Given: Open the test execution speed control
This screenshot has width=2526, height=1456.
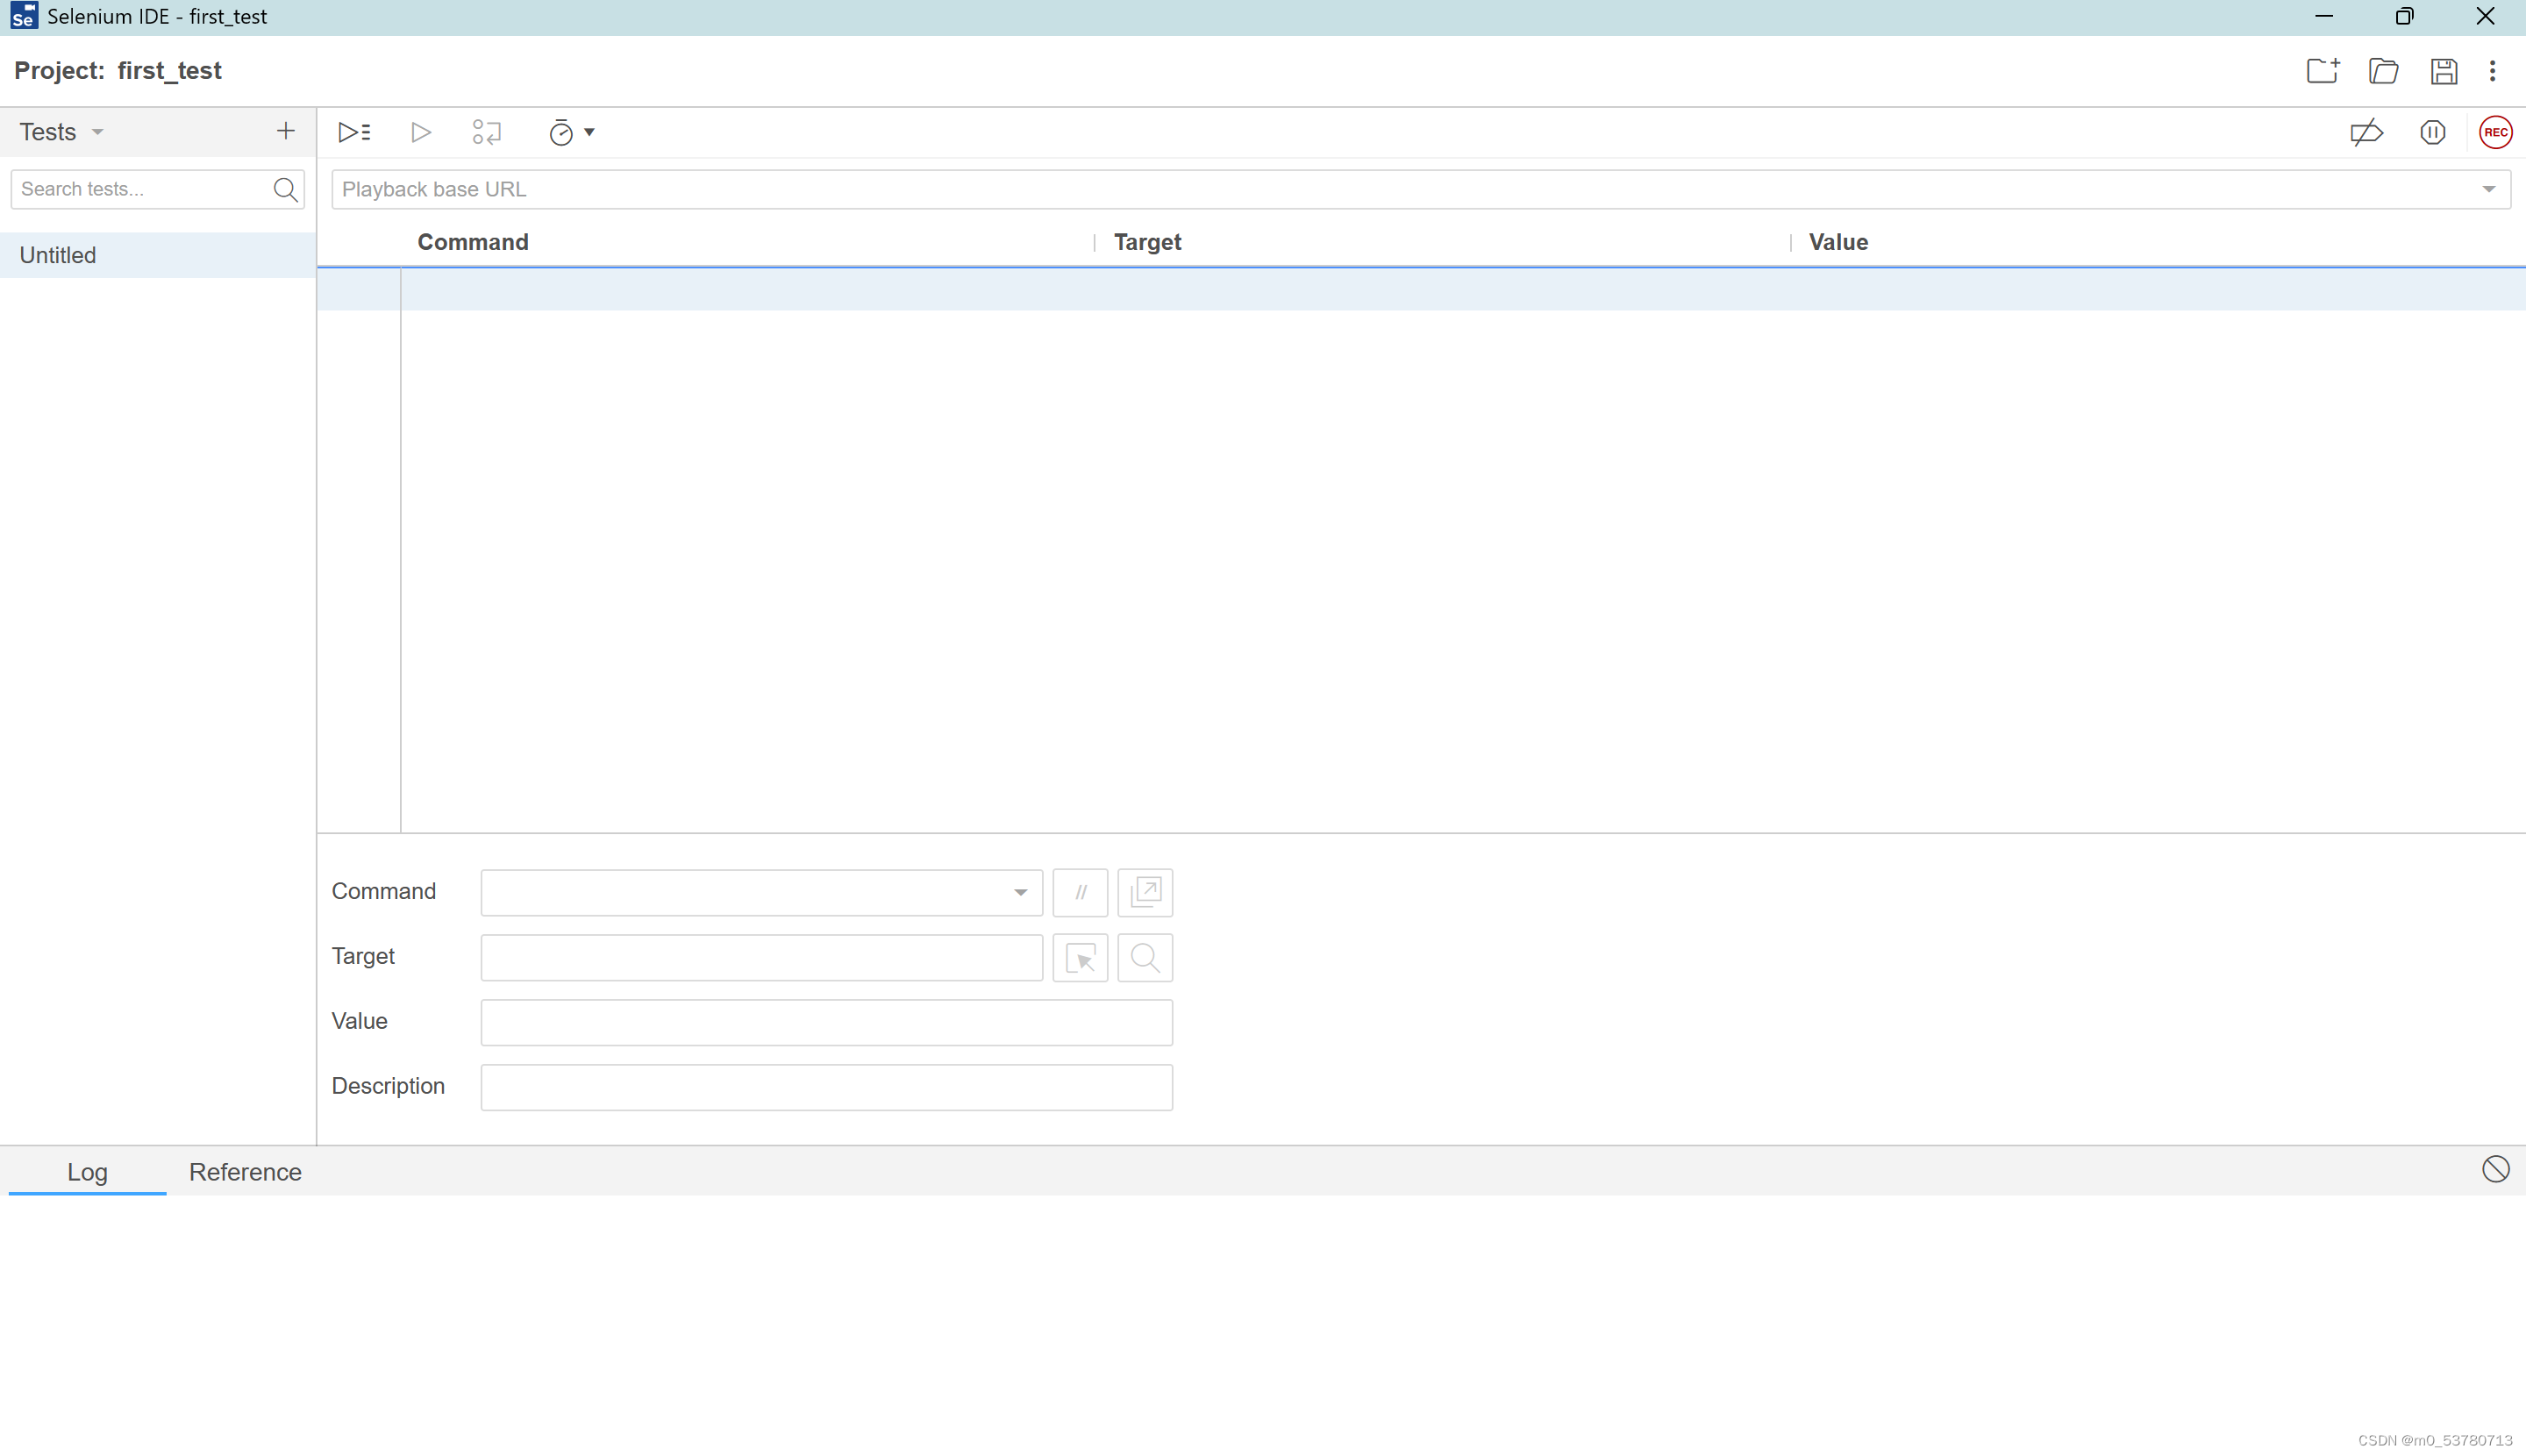Looking at the screenshot, I should coord(571,132).
